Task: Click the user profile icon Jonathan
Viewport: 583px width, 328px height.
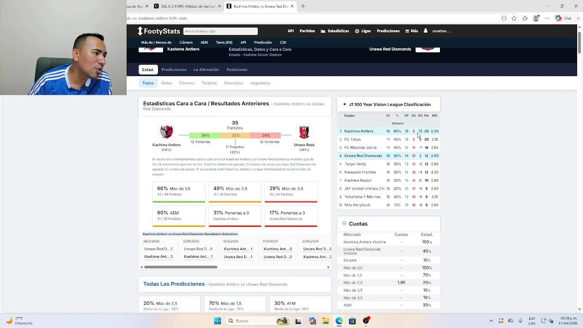Action: tap(425, 31)
